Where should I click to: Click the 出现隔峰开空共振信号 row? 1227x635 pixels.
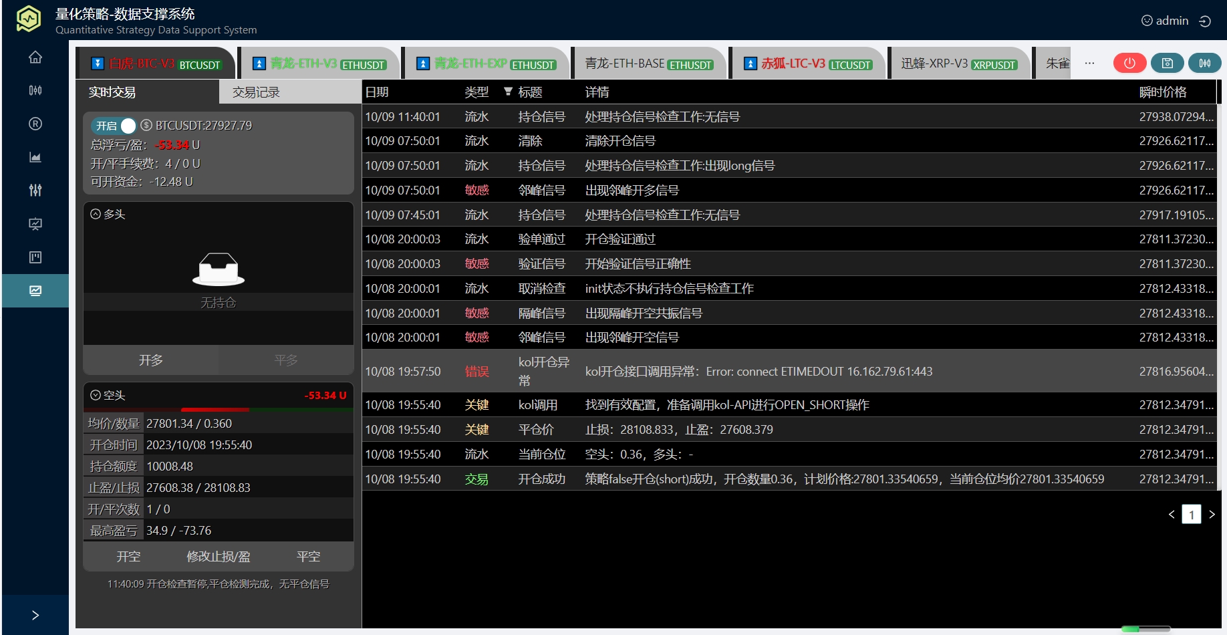tap(789, 313)
